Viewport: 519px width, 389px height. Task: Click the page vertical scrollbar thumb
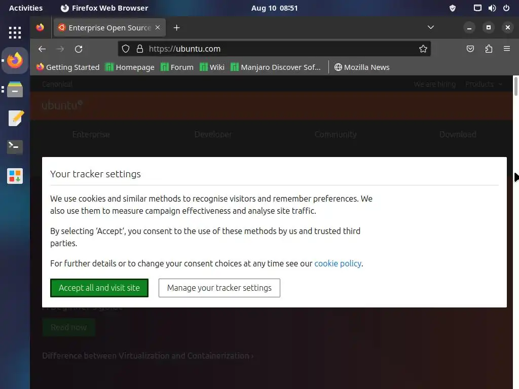[515, 86]
